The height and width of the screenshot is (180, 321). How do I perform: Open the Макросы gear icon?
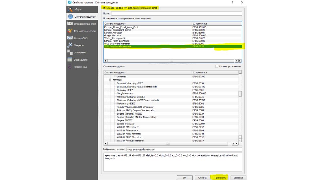(70, 45)
